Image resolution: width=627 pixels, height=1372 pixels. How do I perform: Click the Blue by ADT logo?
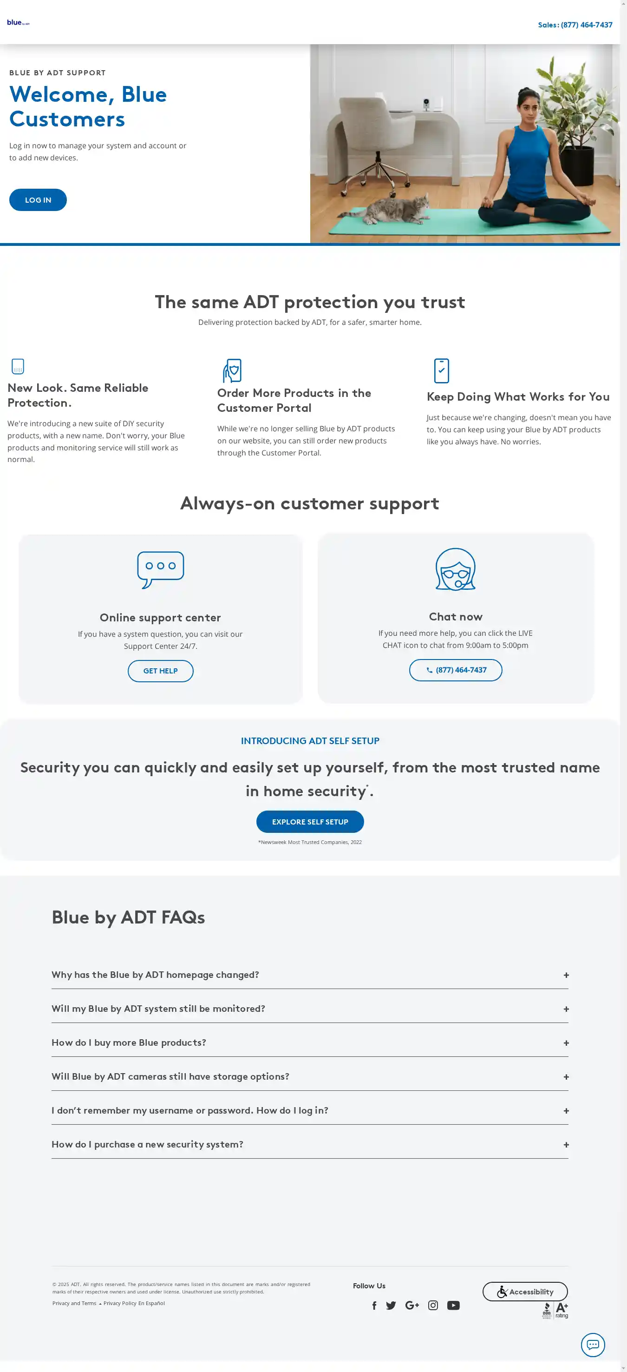click(x=18, y=22)
